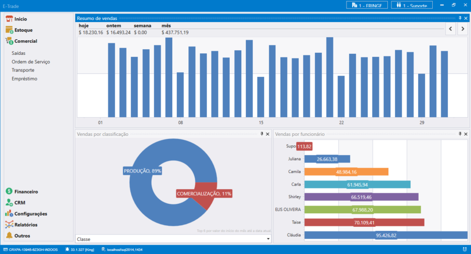Open Outros via the bell icon
Image resolution: width=471 pixels, height=254 pixels.
click(x=9, y=236)
